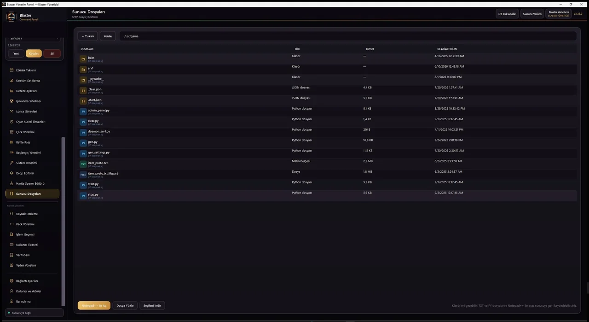Screen dimensions: 589x322
Task: Refresh the file list with Yenile
Action: click(108, 36)
